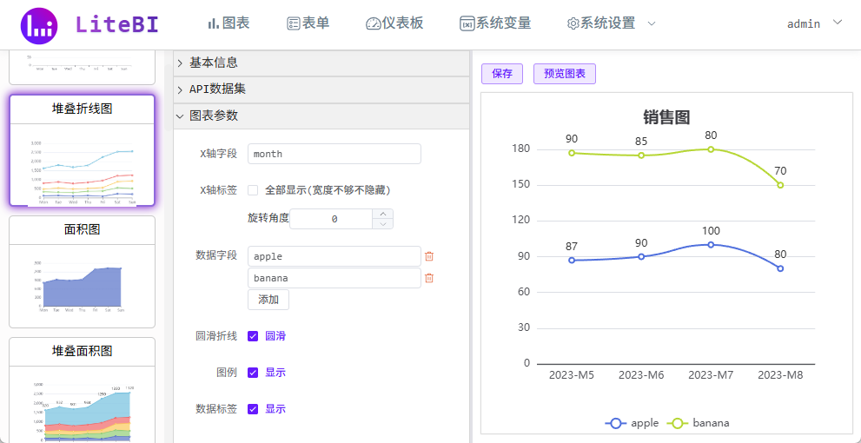The height and width of the screenshot is (443, 861).
Task: Click the apple data field input
Action: 334,256
